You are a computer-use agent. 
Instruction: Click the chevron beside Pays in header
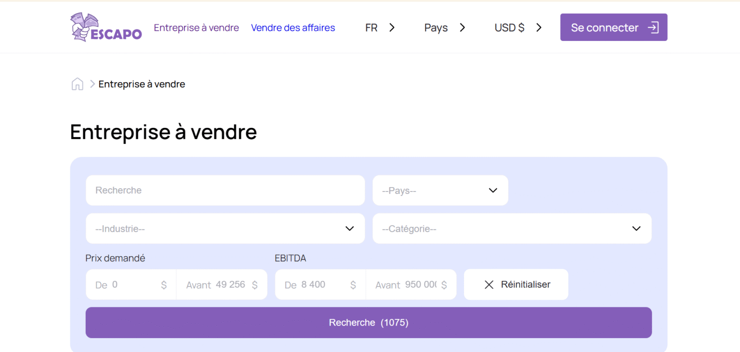pyautogui.click(x=462, y=28)
